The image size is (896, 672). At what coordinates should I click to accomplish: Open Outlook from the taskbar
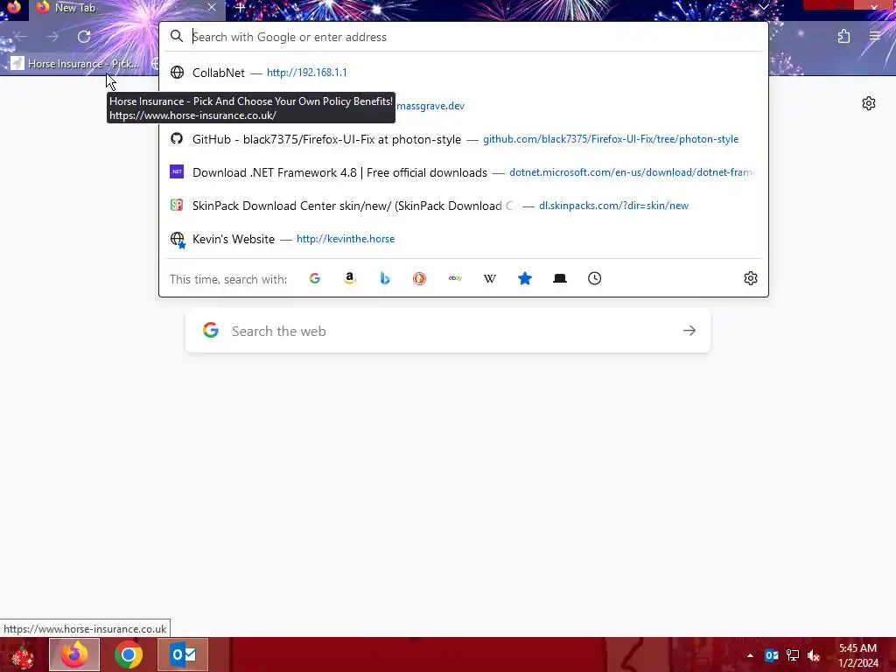(183, 654)
